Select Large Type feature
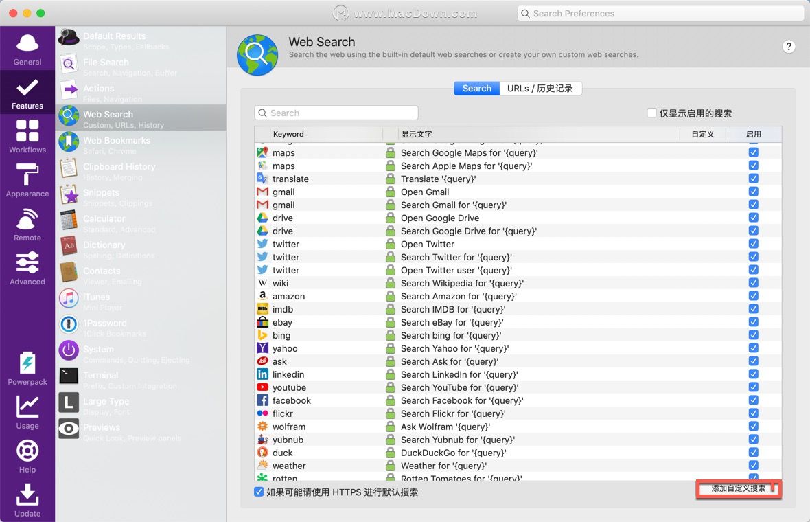This screenshot has height=522, width=810. tap(141, 405)
